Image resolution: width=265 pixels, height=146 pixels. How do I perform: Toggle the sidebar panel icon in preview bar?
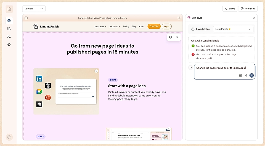26,18
